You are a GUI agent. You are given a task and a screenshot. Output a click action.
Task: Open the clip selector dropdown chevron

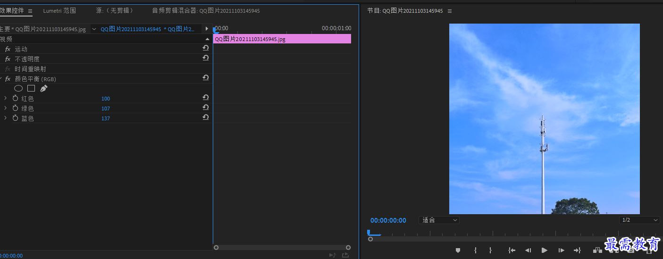94,29
